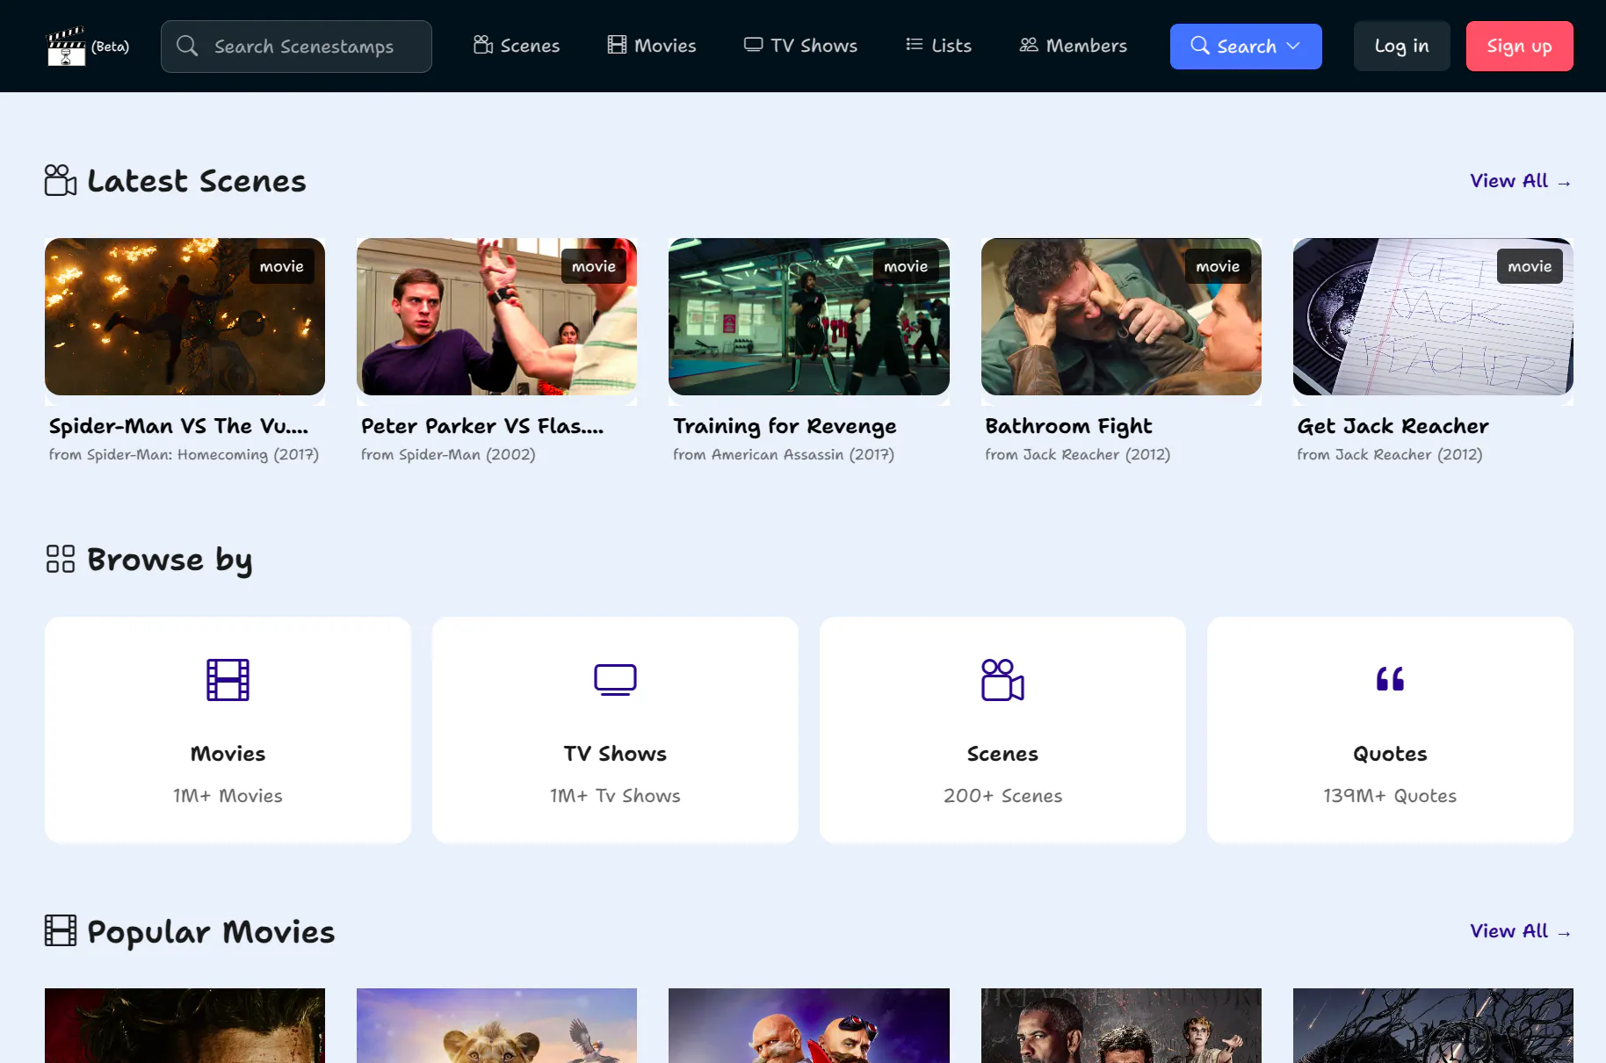Screen dimensions: 1606x1063
Task: Click the Training for Revenge title
Action: click(x=785, y=426)
